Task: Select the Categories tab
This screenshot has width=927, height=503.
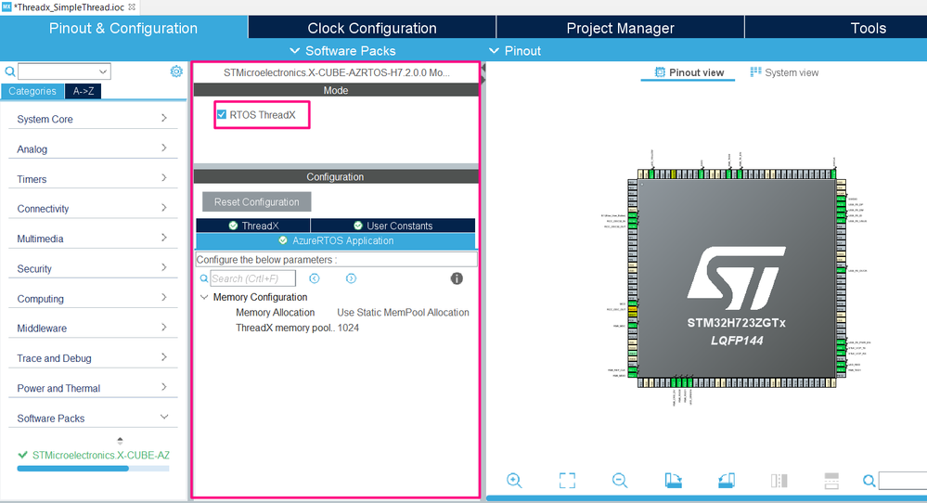Action: click(x=32, y=91)
